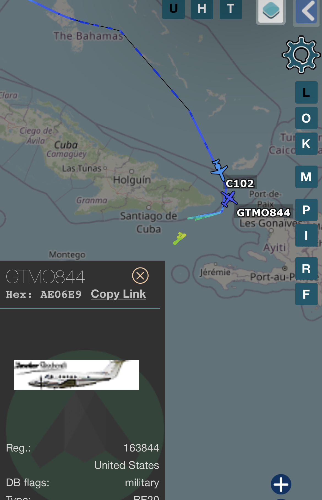Toggle the L labels button
Image resolution: width=322 pixels, height=500 pixels.
click(x=306, y=93)
